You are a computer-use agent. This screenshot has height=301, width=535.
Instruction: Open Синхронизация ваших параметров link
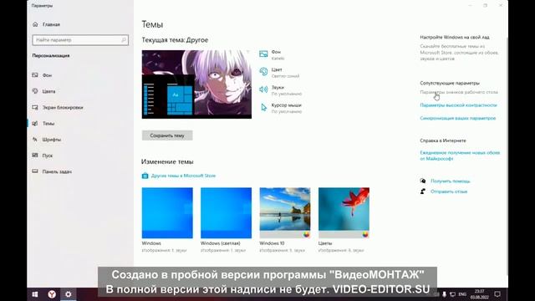(458, 118)
